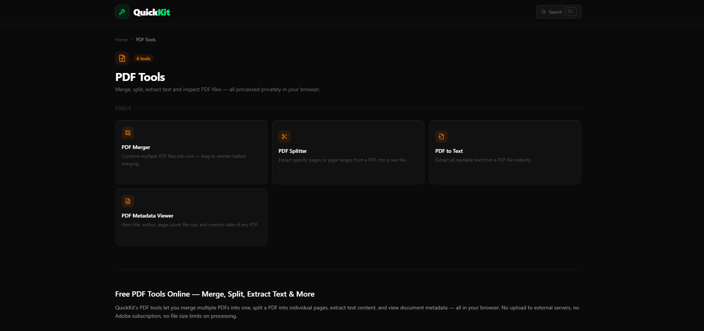The image size is (704, 331).
Task: Click 'View title, author, page count' description
Action: point(190,225)
